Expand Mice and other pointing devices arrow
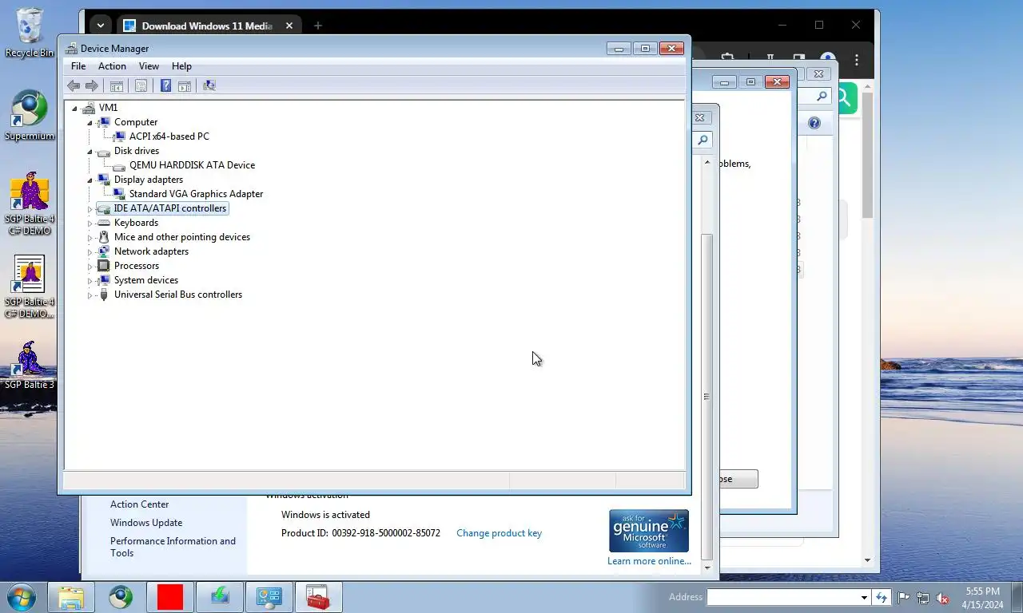The width and height of the screenshot is (1023, 613). pyautogui.click(x=90, y=238)
